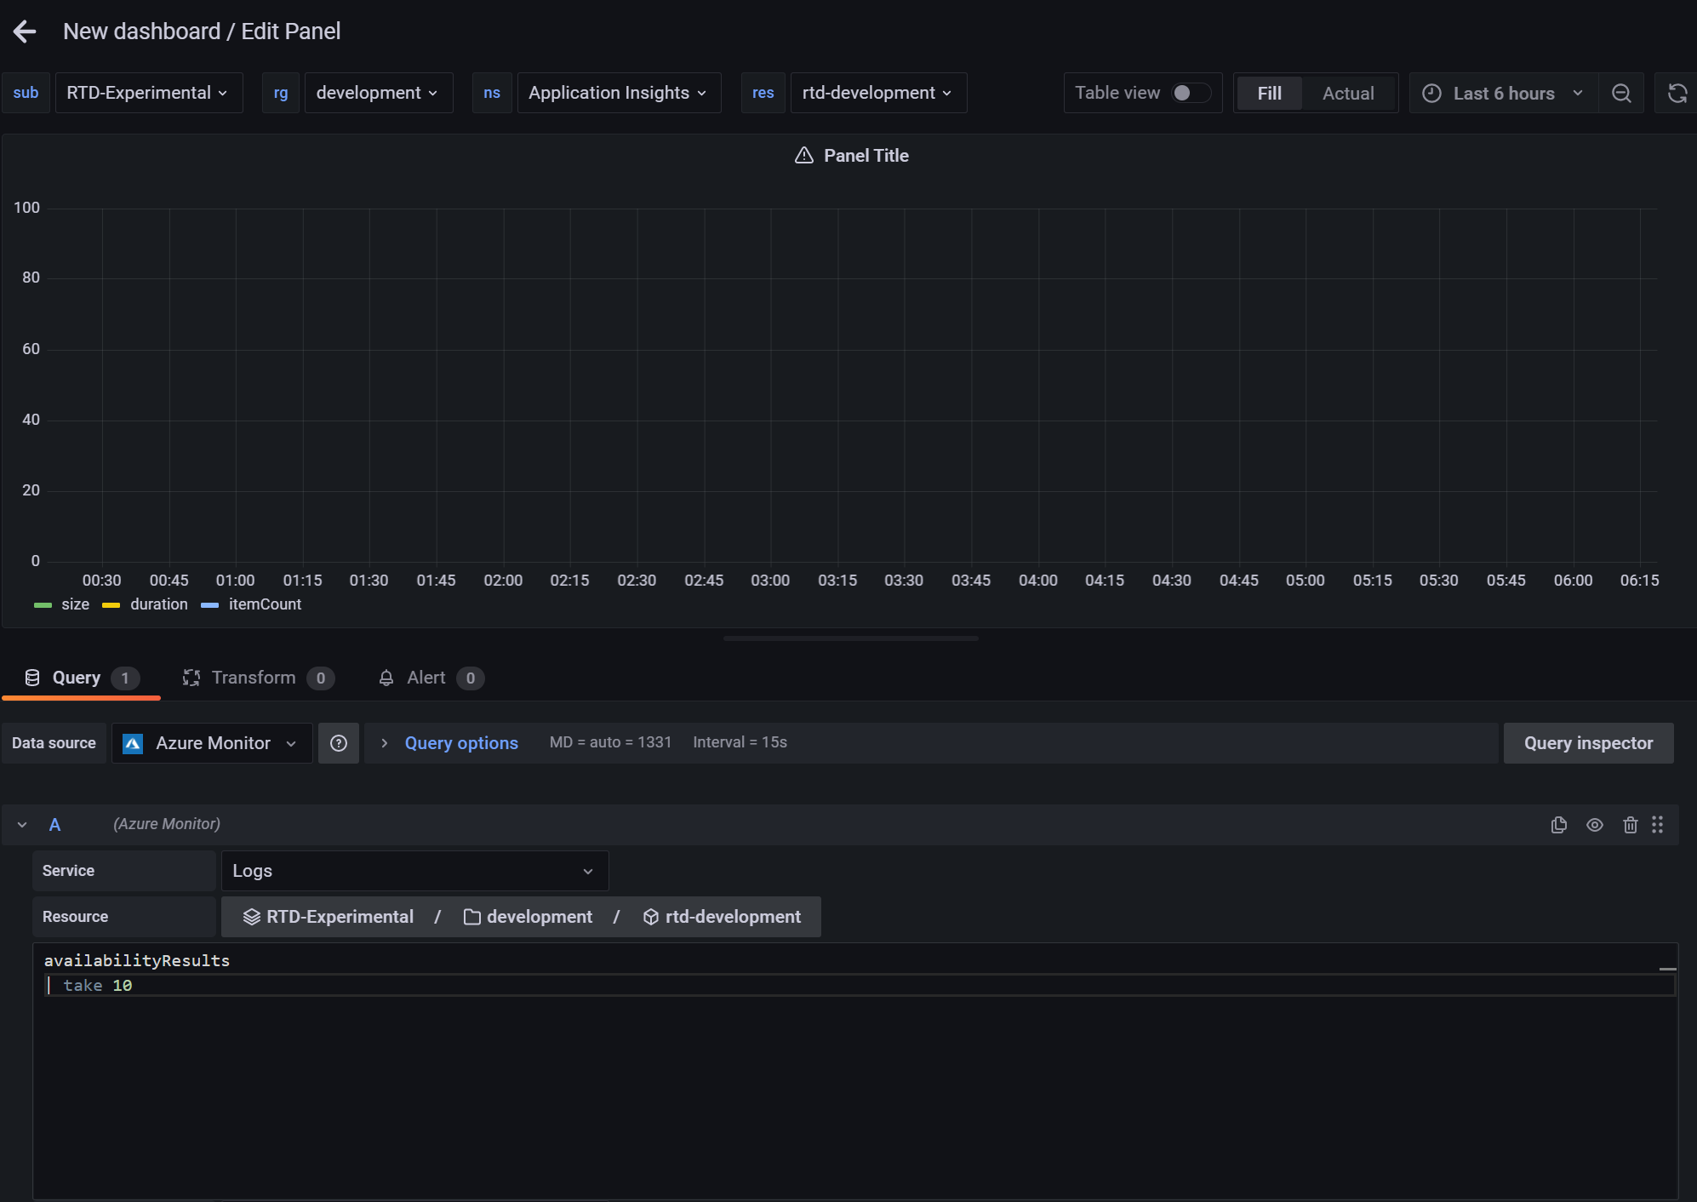Expand Query options settings
This screenshot has height=1202, width=1697.
(x=460, y=742)
